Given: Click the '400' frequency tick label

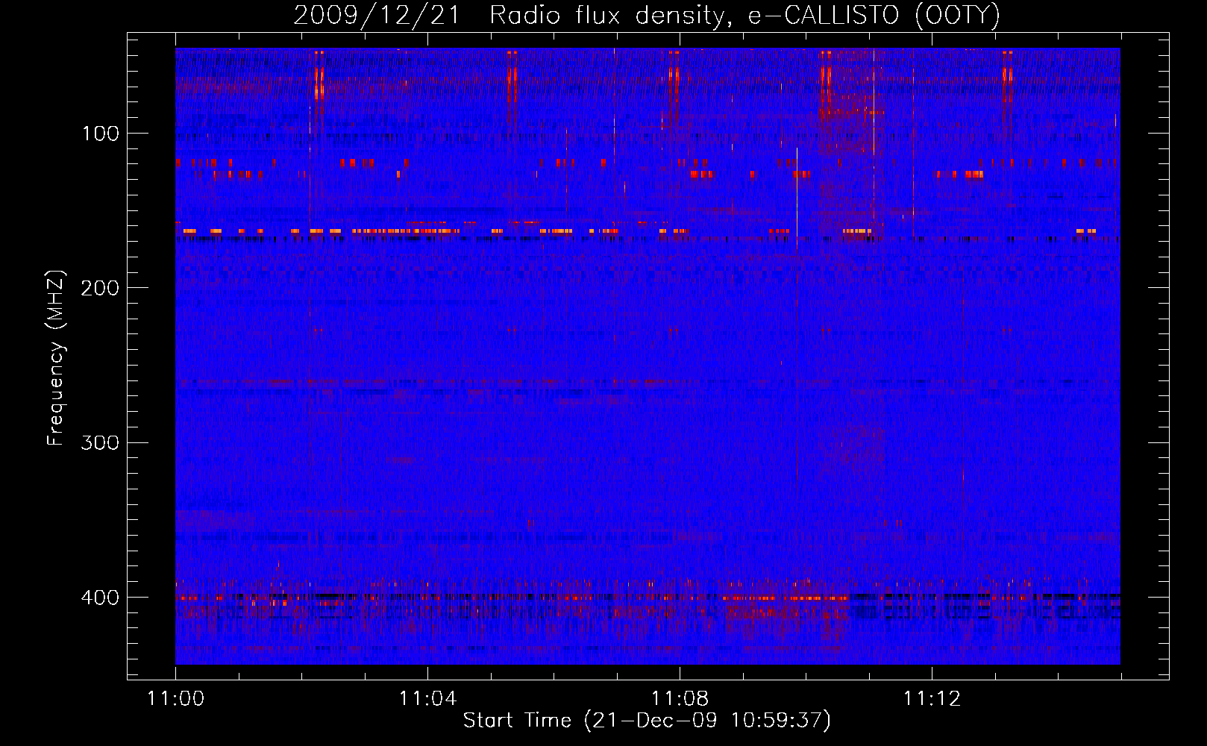Looking at the screenshot, I should (101, 598).
